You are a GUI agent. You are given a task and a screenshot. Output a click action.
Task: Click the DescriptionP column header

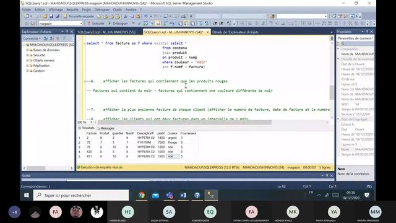tap(145, 133)
